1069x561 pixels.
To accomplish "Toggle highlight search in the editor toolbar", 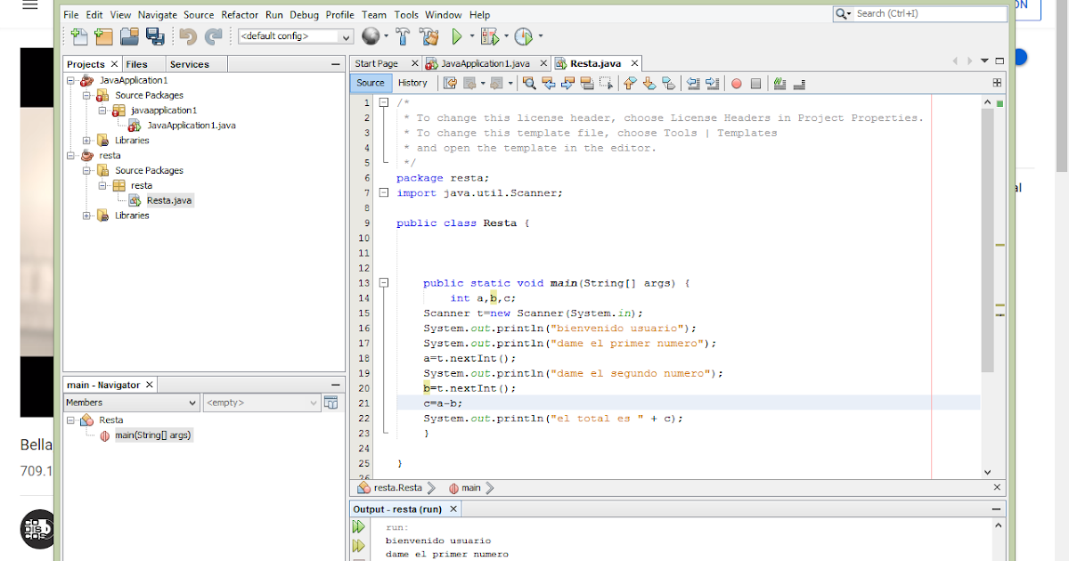I will (587, 83).
